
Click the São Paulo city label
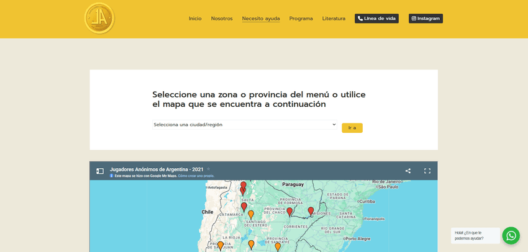[x=388, y=186]
